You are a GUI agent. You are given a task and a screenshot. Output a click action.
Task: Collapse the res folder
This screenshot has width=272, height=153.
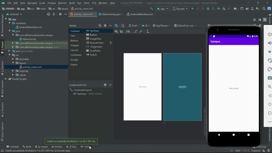pos(9,55)
